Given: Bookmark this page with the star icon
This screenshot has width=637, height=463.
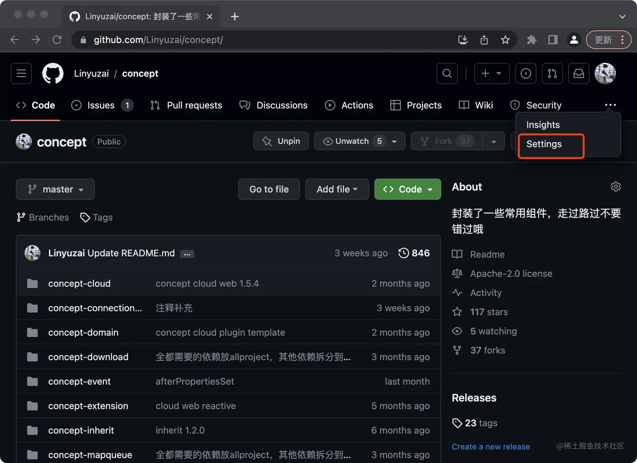Looking at the screenshot, I should (505, 40).
